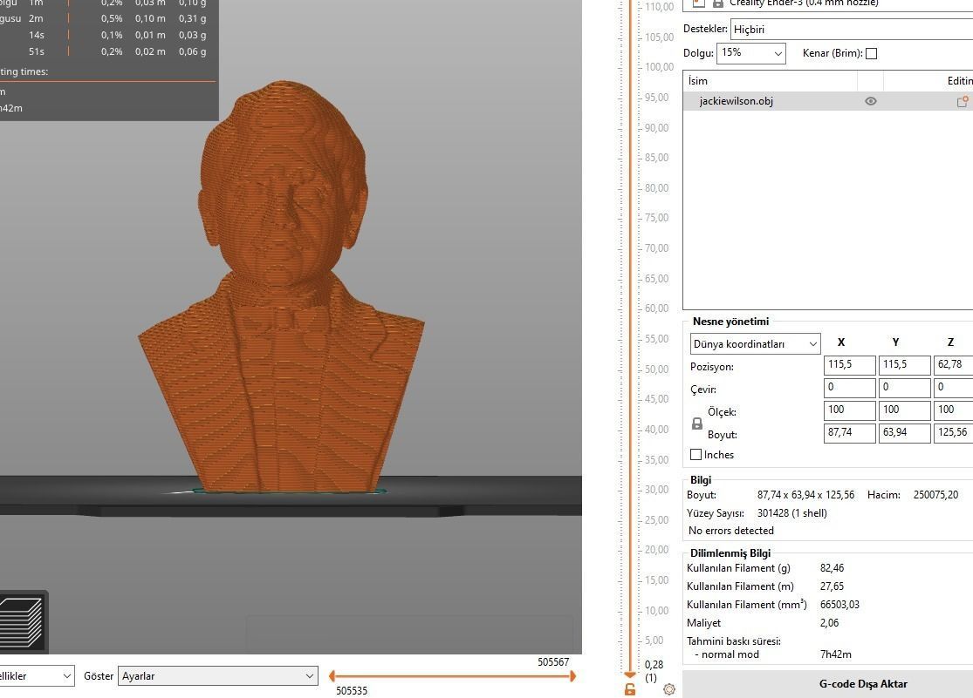The image size is (973, 698).
Task: Click the Pozisyon X field
Action: (849, 364)
